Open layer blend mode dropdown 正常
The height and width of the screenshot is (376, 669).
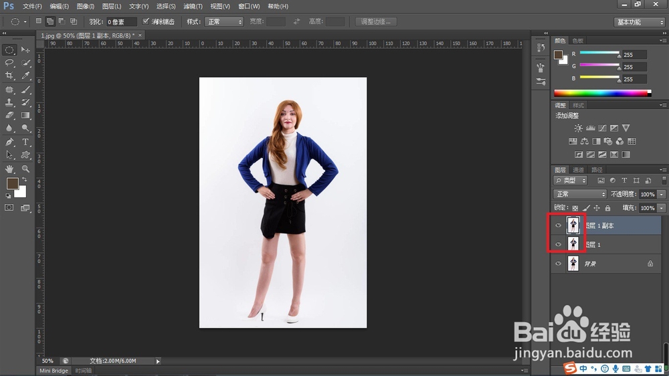click(x=580, y=194)
